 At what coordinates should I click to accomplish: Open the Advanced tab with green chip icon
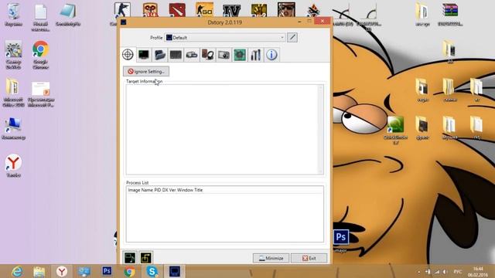[x=240, y=55]
